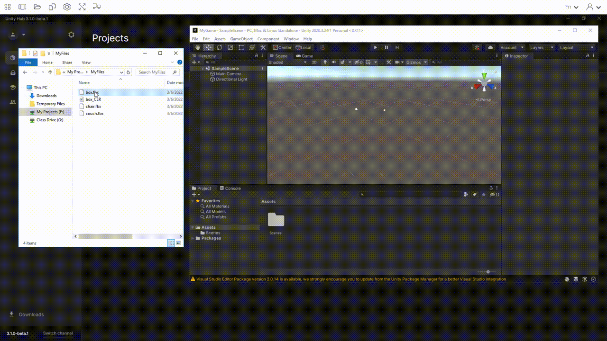Viewport: 607px width, 341px height.
Task: Toggle scene lighting lightbulb button
Action: (x=325, y=62)
